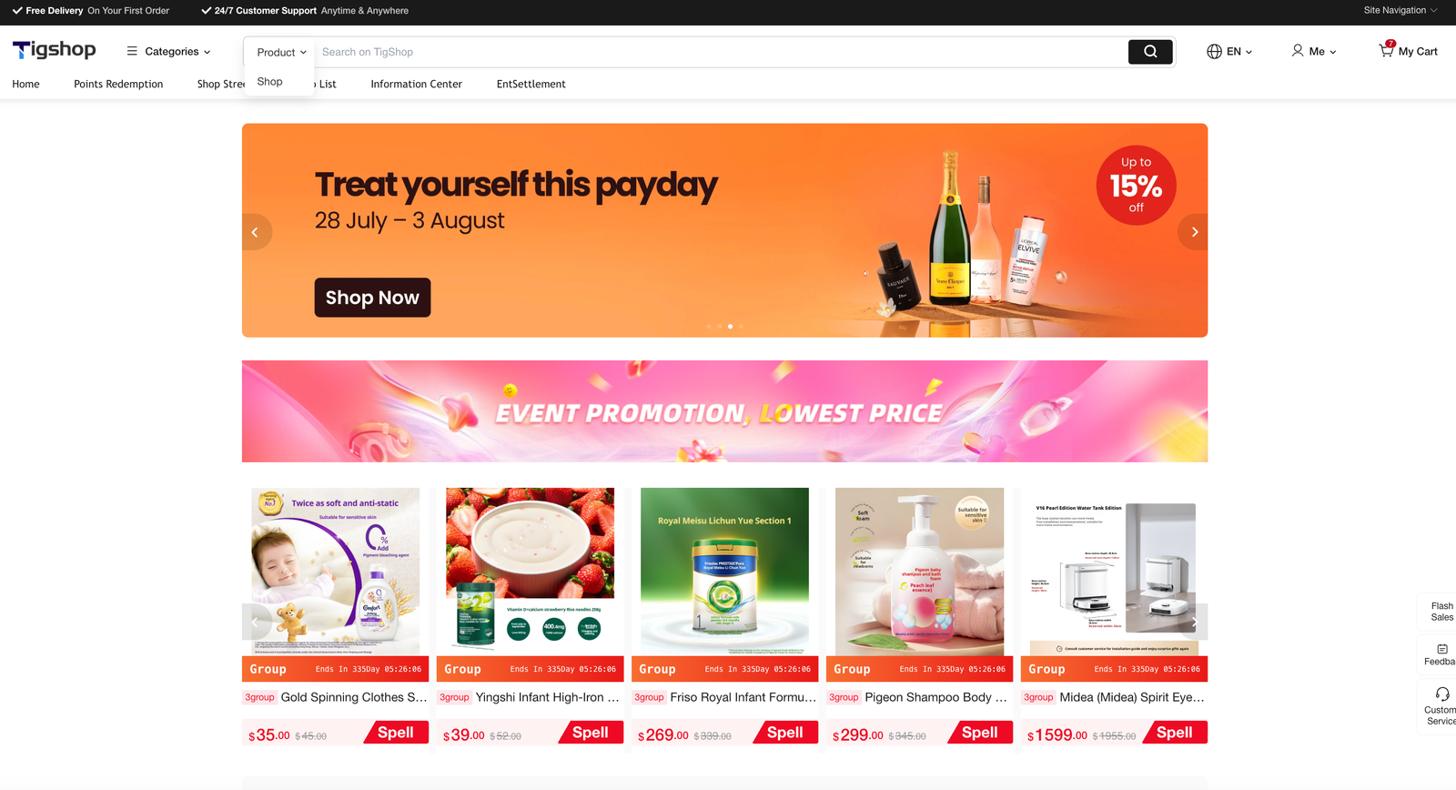Click the Shop Now banner button

click(372, 298)
